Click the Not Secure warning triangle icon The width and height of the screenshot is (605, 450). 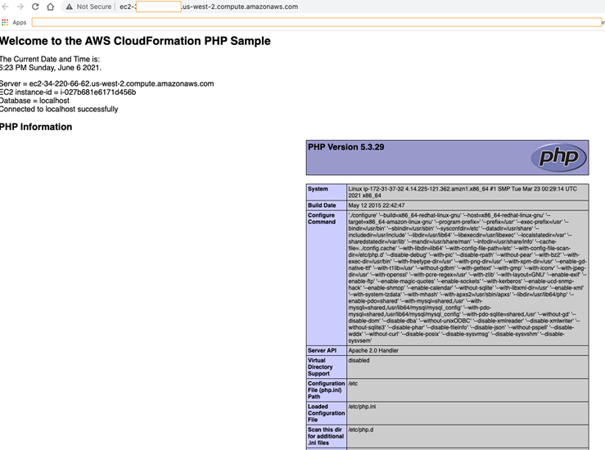pyautogui.click(x=69, y=7)
